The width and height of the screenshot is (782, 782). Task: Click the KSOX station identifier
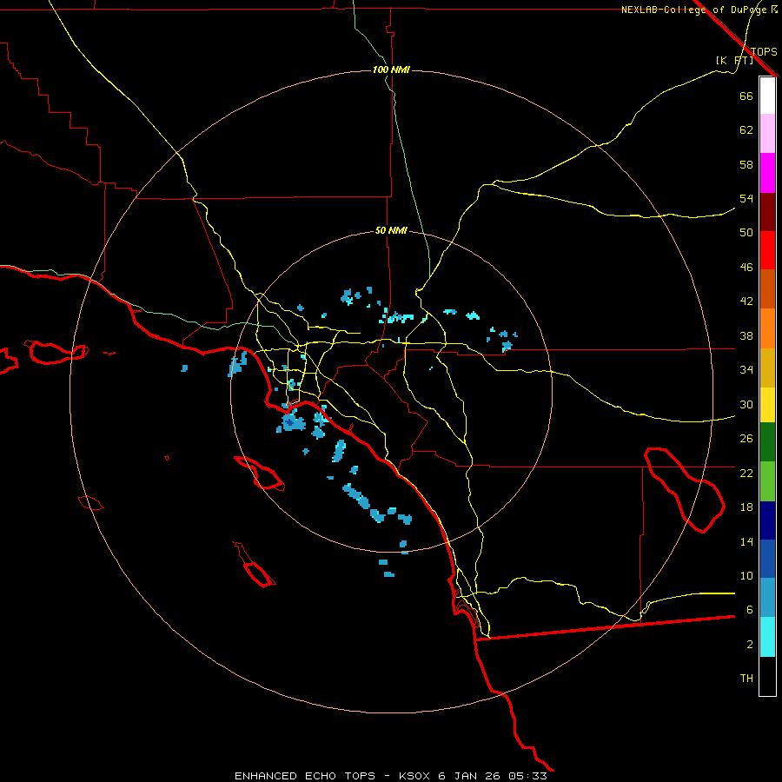click(x=414, y=776)
